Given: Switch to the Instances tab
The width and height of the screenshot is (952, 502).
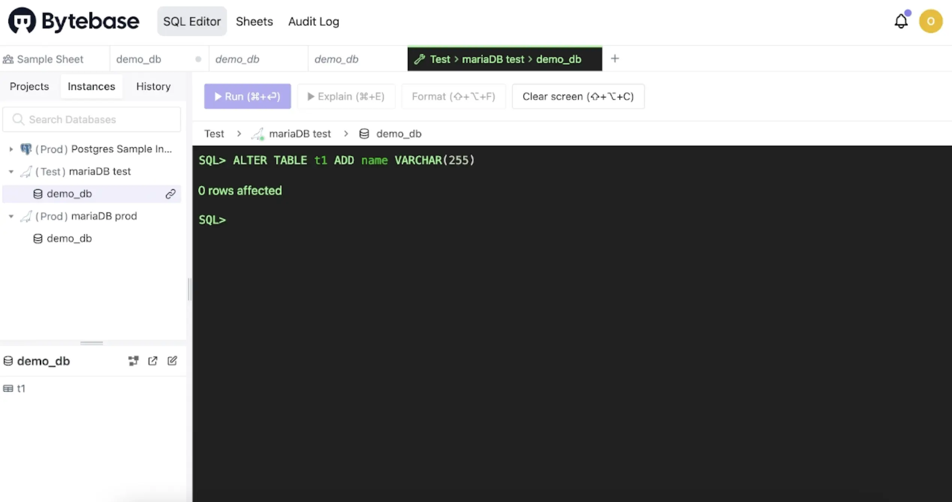Looking at the screenshot, I should pyautogui.click(x=91, y=86).
